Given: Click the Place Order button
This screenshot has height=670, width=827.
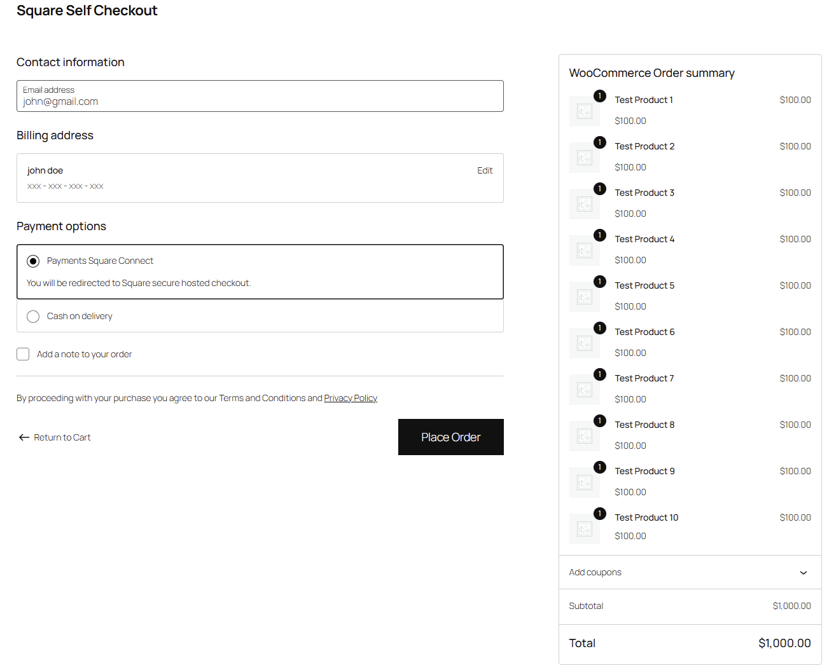Looking at the screenshot, I should (x=450, y=437).
